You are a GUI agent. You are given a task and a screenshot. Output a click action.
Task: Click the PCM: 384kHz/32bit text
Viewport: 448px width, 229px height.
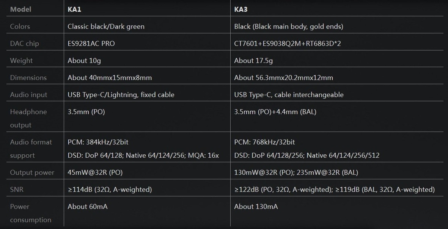point(98,142)
